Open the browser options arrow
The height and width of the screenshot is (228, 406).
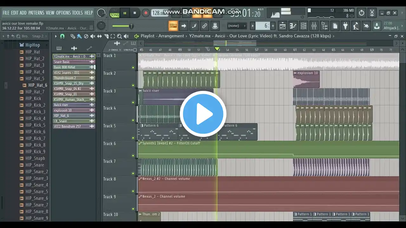click(x=3, y=36)
